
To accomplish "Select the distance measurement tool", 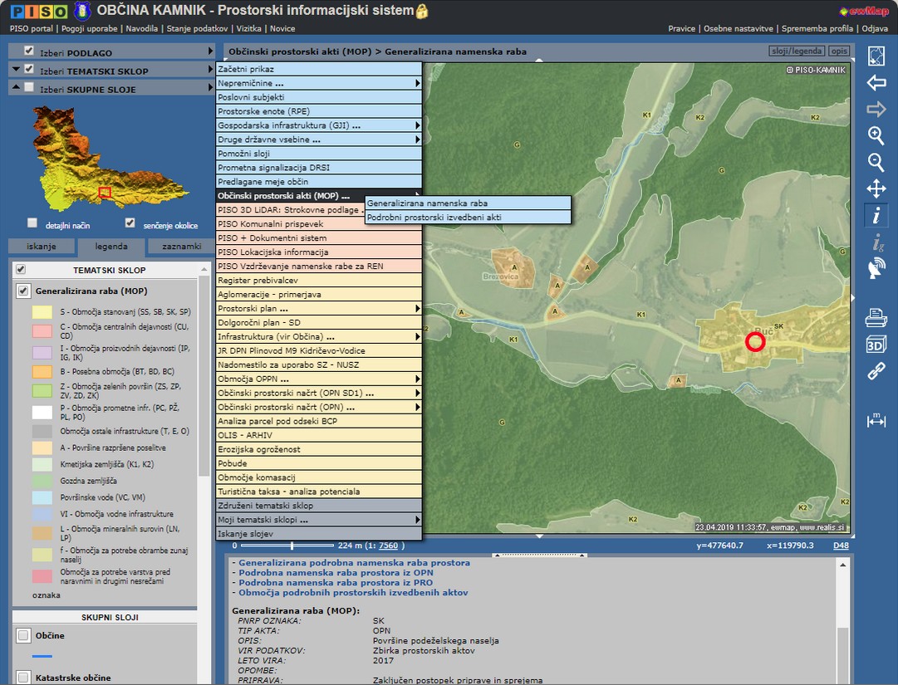I will tap(876, 420).
